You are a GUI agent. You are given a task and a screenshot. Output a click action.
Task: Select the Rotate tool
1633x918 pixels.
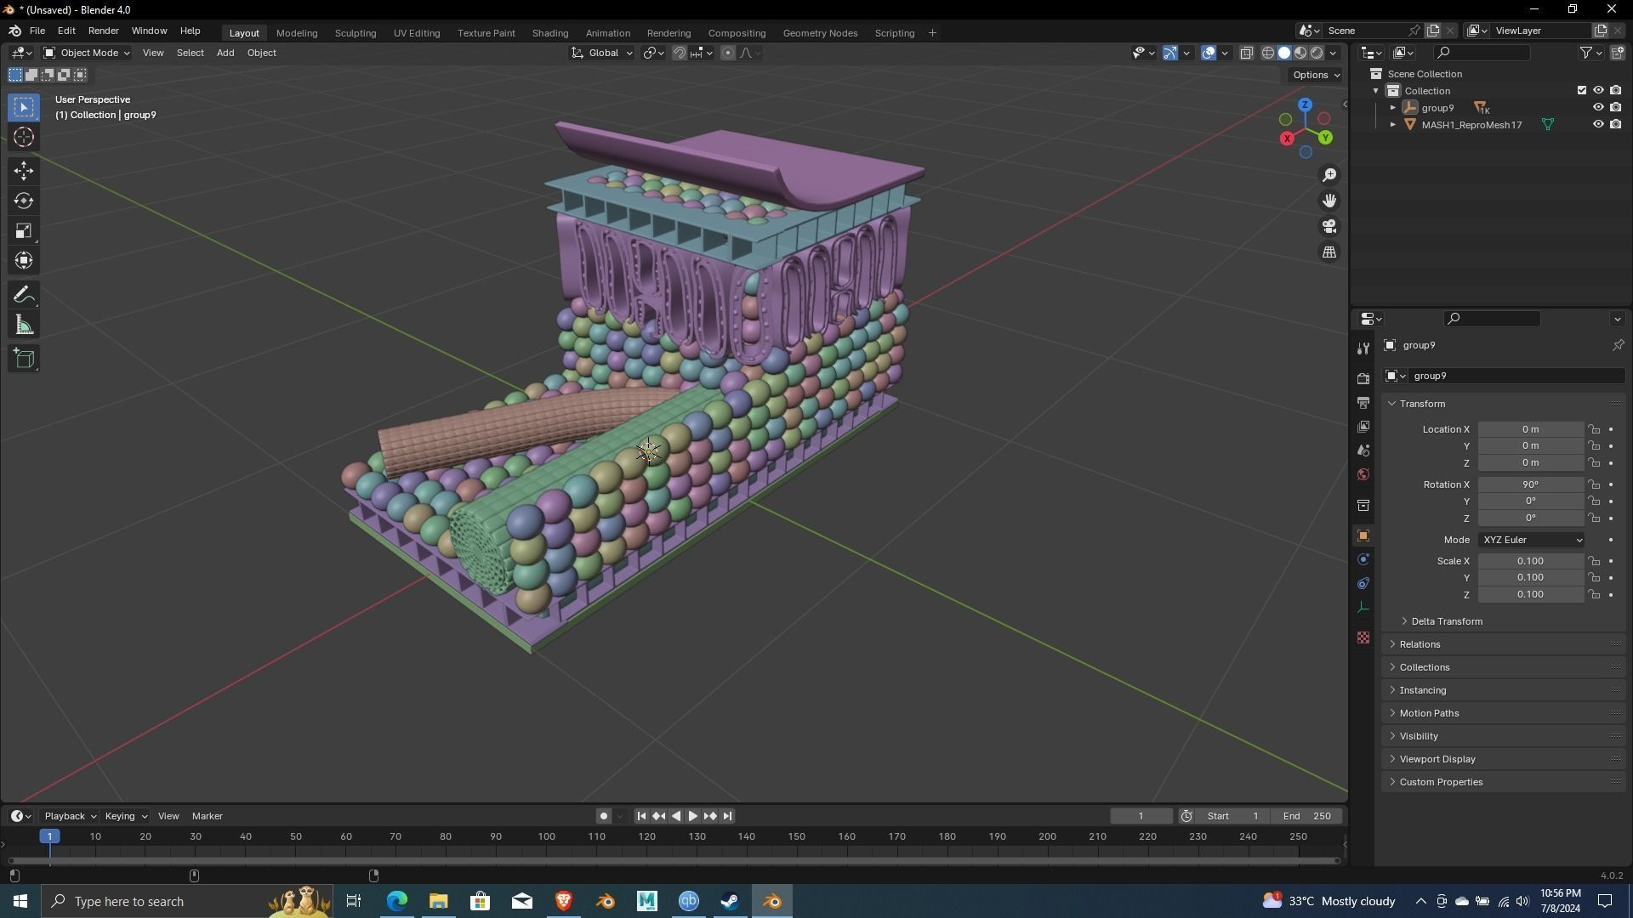point(24,201)
